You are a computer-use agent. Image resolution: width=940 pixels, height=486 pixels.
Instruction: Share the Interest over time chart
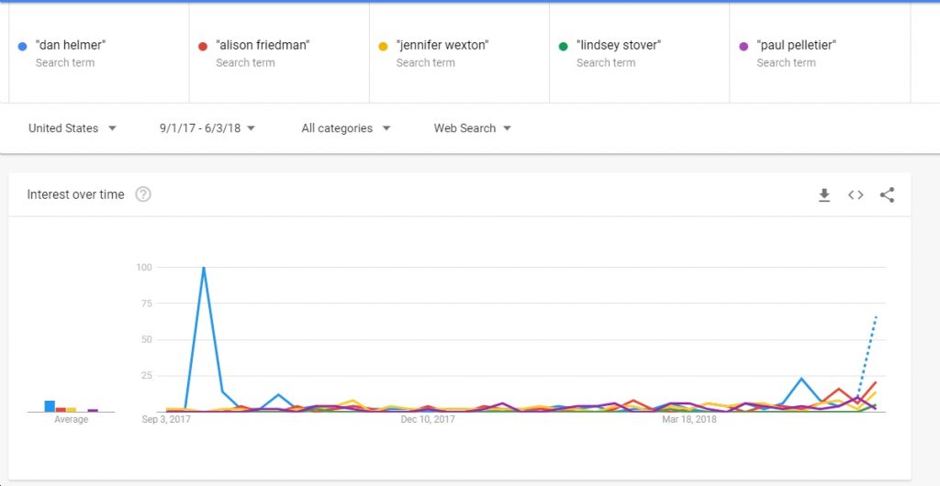pos(888,195)
